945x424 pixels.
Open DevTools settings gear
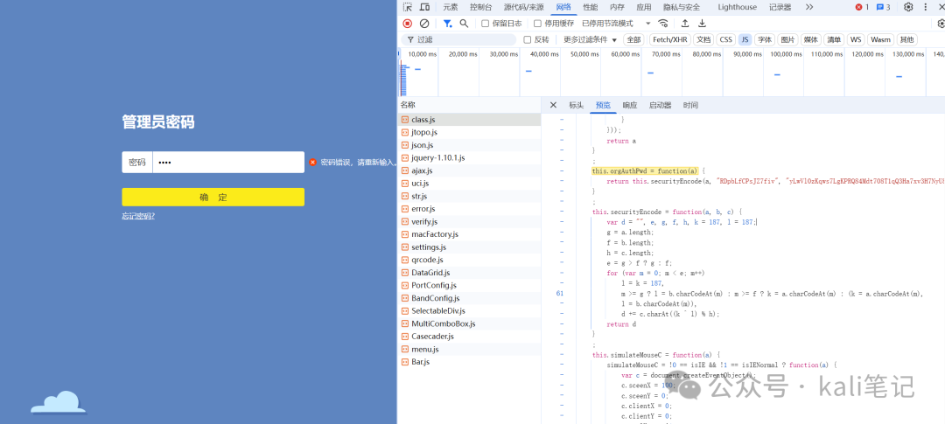908,7
